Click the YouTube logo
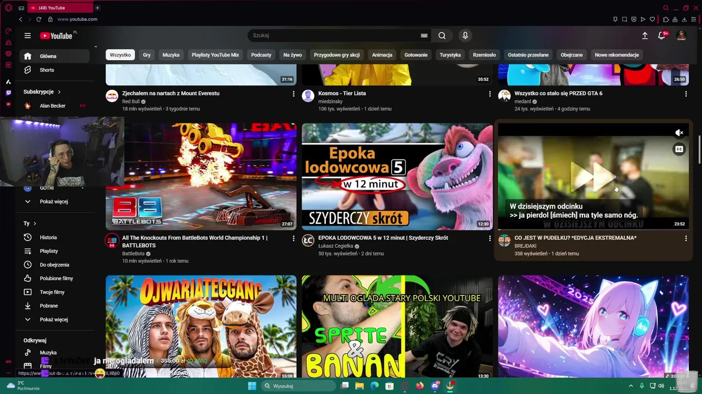This screenshot has width=702, height=394. 56,36
